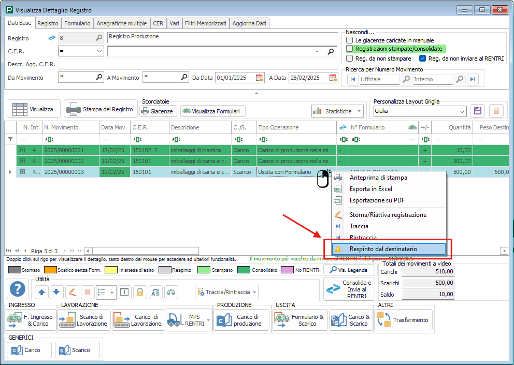Click magnifier icon beside Registro number field

pyautogui.click(x=99, y=38)
